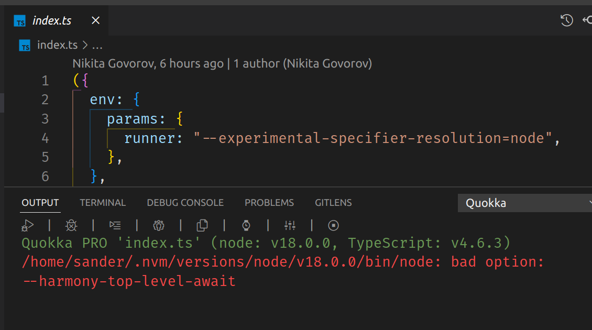The width and height of the screenshot is (592, 330).
Task: Stop Quokka with the stop circle icon
Action: (x=333, y=225)
